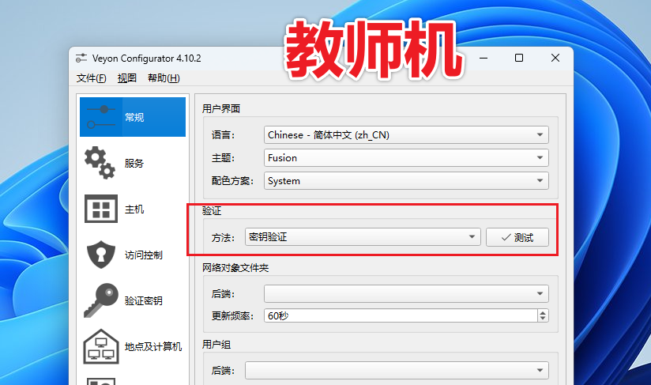
Task: Select the 主机 sidebar label
Action: (x=134, y=209)
